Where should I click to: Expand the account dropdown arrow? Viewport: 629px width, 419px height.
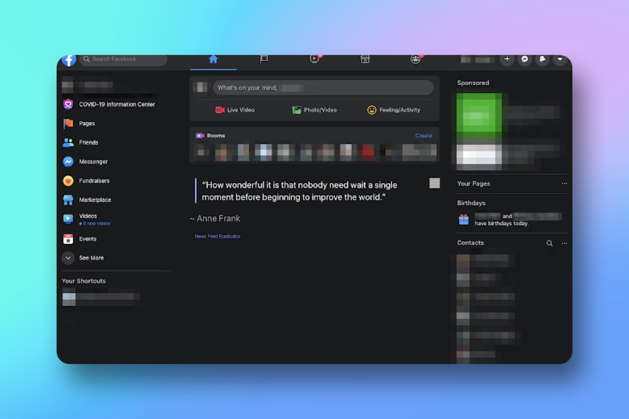click(560, 59)
